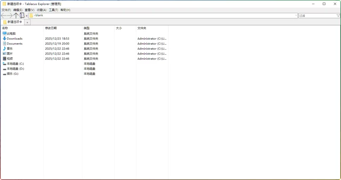Click folder icon on 新建选项卡 tab
The width and height of the screenshot is (341, 180).
tap(5, 22)
